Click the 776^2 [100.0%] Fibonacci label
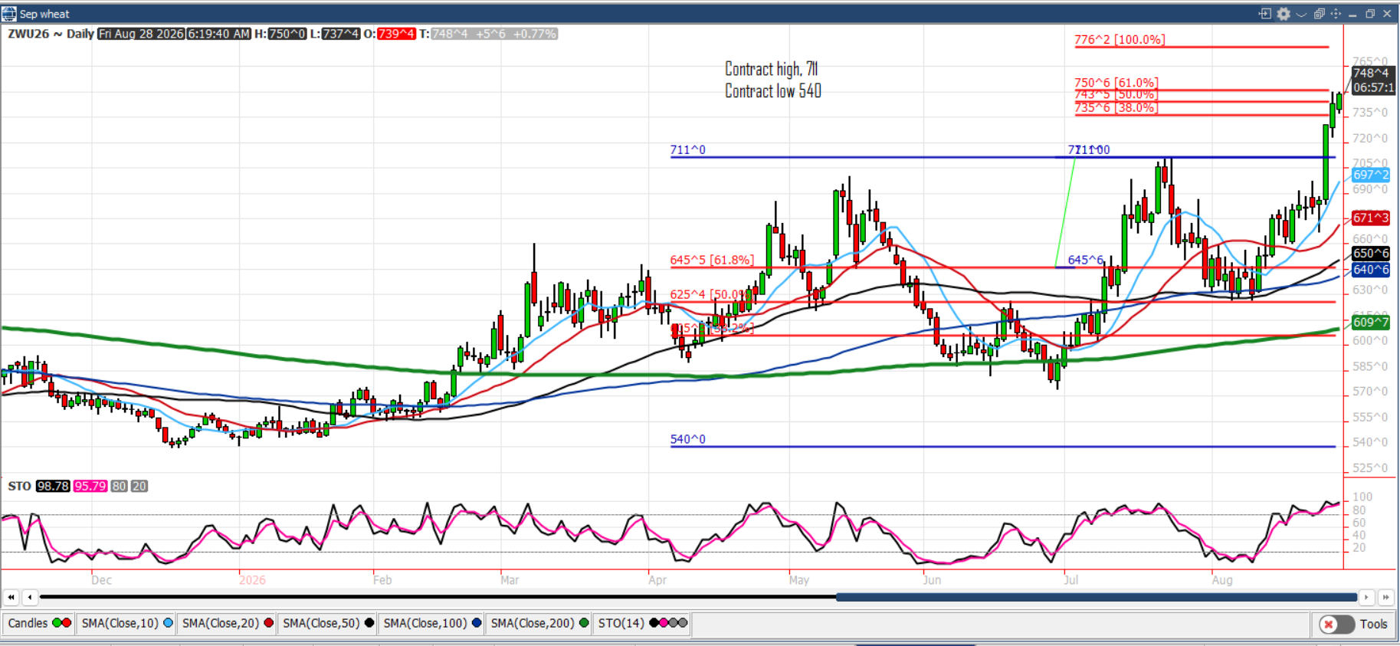 click(x=1120, y=39)
